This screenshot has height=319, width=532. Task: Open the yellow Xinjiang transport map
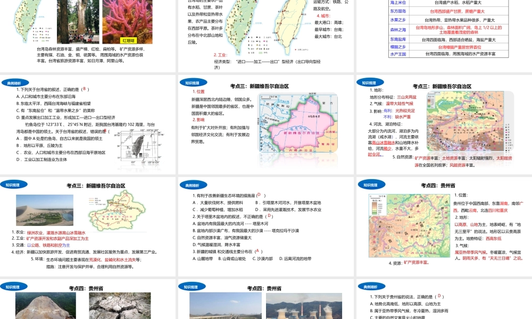pyautogui.click(x=117, y=210)
